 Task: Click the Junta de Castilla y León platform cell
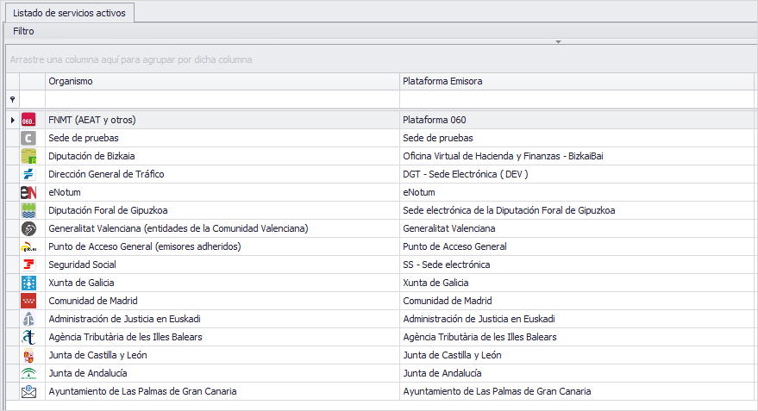click(x=577, y=356)
